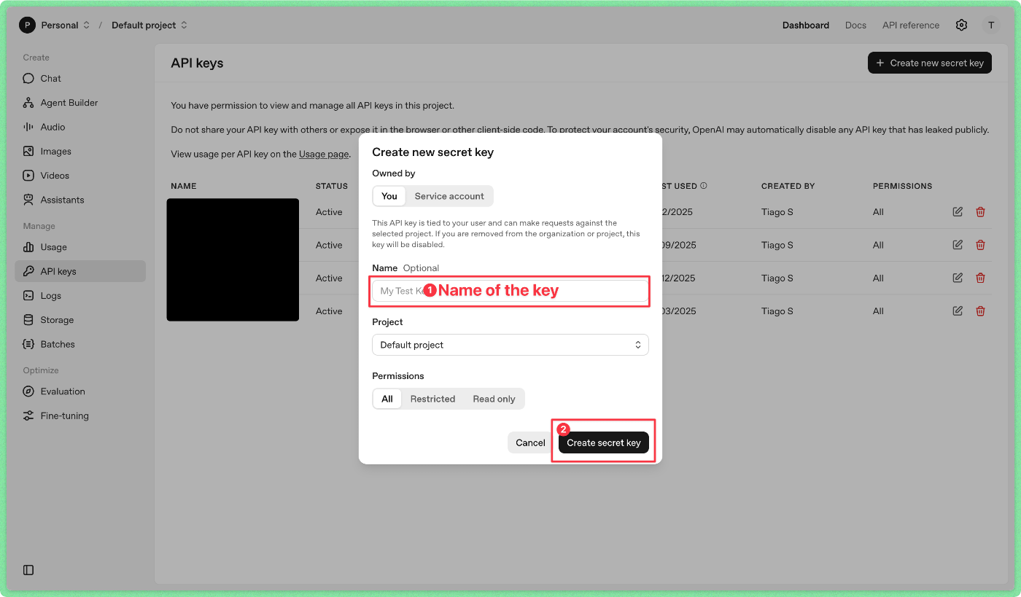Viewport: 1021px width, 597px height.
Task: Open Agent Builder from sidebar
Action: [x=69, y=103]
